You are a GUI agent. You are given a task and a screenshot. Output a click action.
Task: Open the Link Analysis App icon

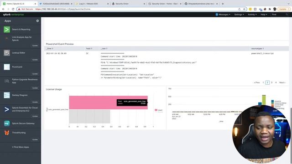[x=7, y=38]
